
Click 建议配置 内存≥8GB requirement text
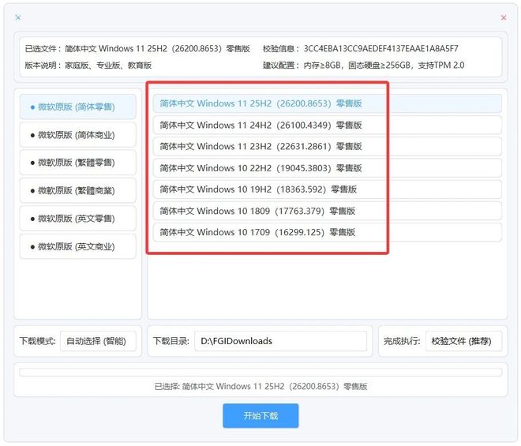[x=363, y=66]
